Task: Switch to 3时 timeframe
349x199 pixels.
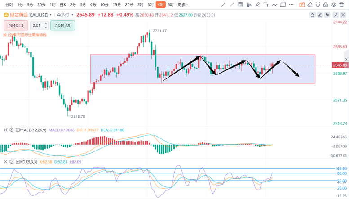Action: 150,4
